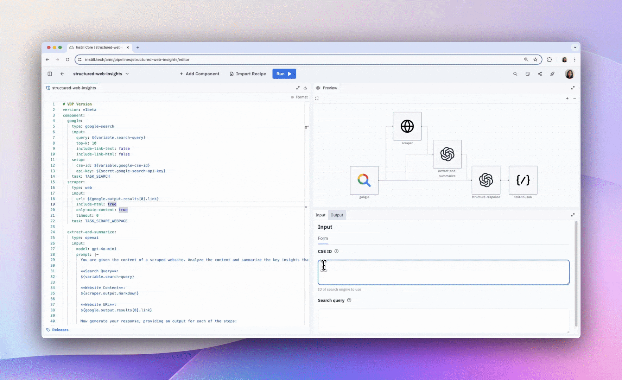622x380 pixels.
Task: Reload the page with the refresh icon
Action: click(x=68, y=59)
